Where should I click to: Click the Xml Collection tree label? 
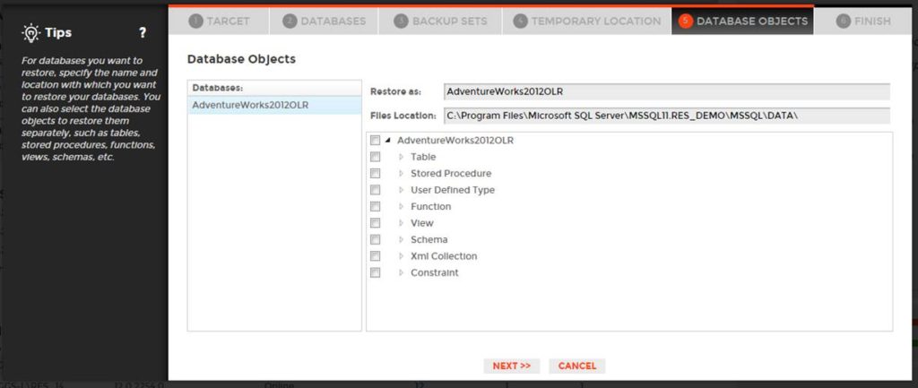444,255
